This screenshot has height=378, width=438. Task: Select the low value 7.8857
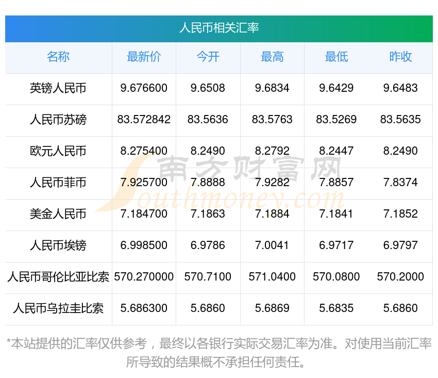(336, 183)
